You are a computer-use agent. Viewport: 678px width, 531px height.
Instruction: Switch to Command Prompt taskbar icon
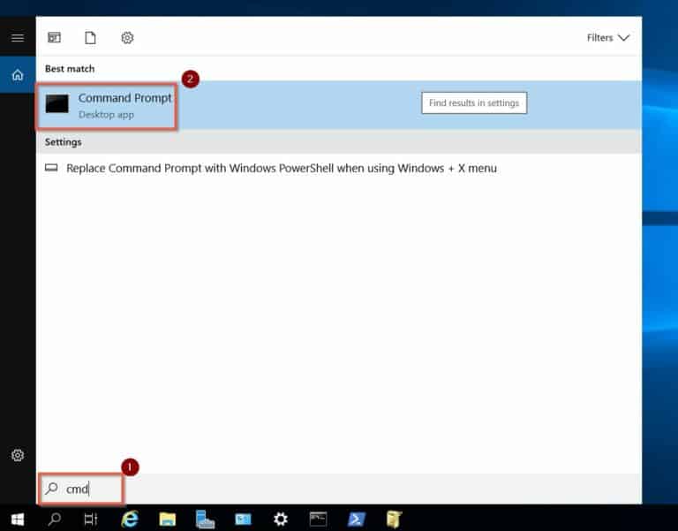318,519
